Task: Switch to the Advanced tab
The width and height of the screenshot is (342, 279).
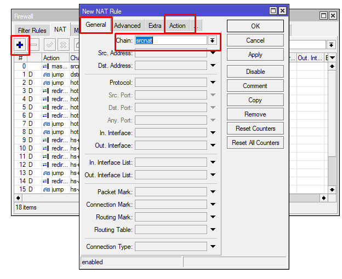Action: (127, 26)
